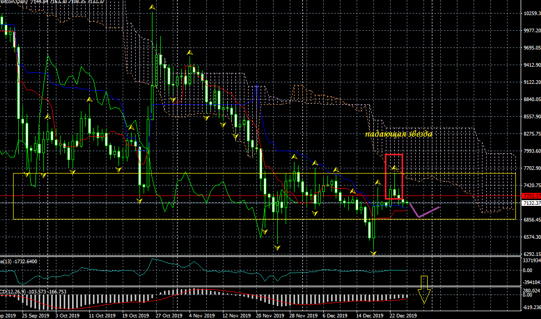
Task: Select the purple forecast trend line
Action: 424,211
